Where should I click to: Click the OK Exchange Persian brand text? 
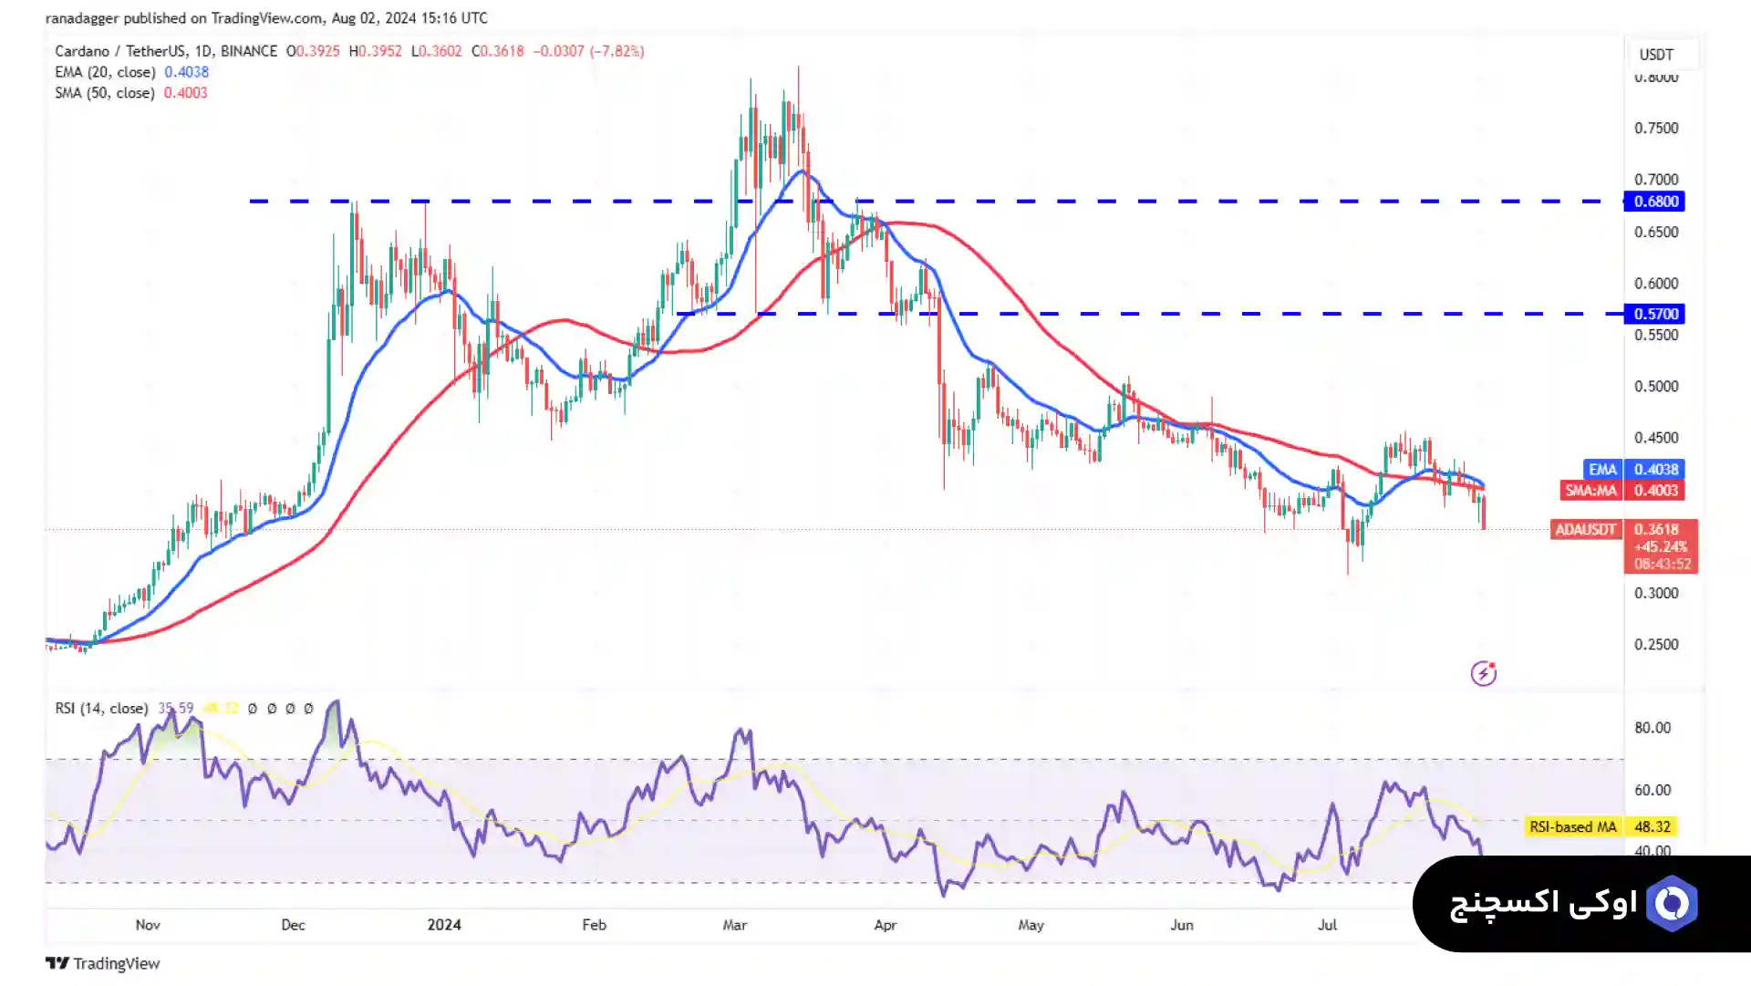(x=1543, y=903)
